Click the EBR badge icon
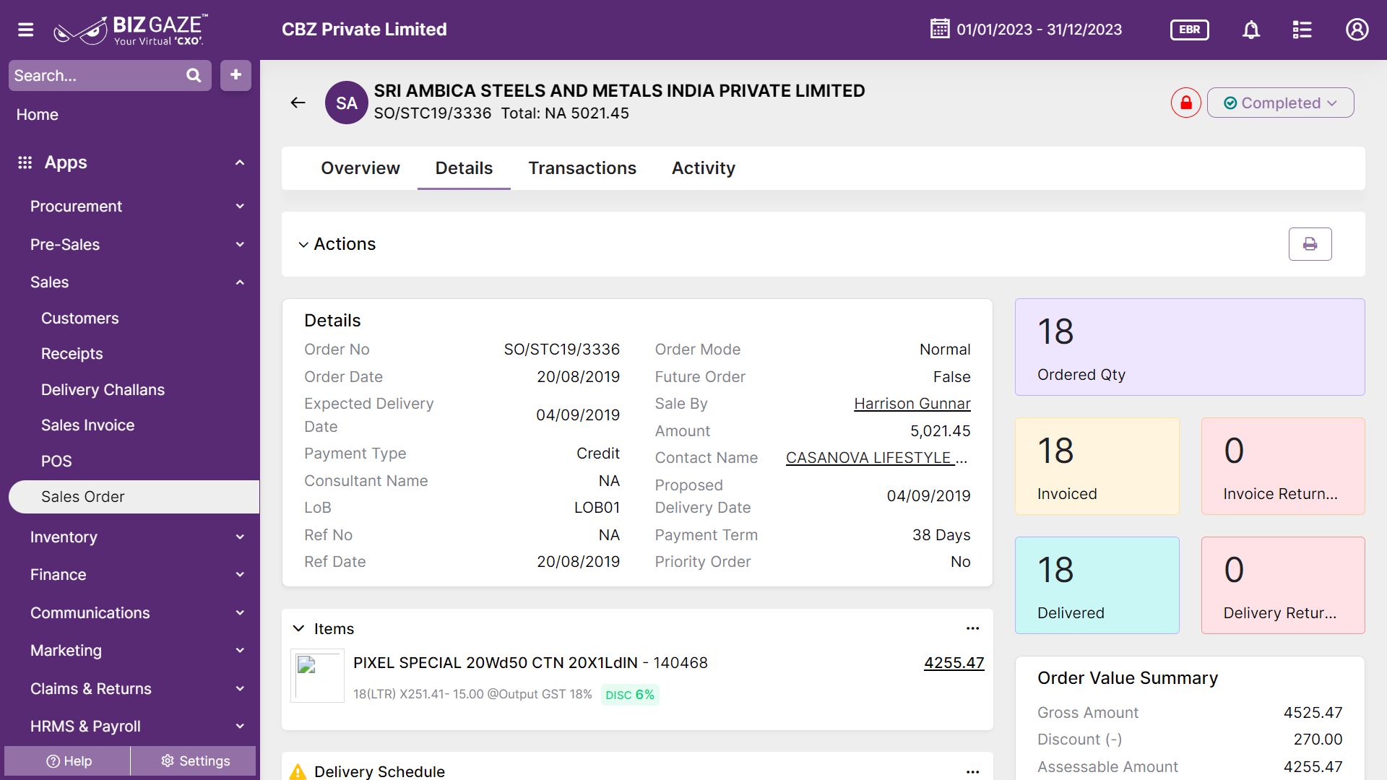The width and height of the screenshot is (1387, 780). click(x=1189, y=30)
